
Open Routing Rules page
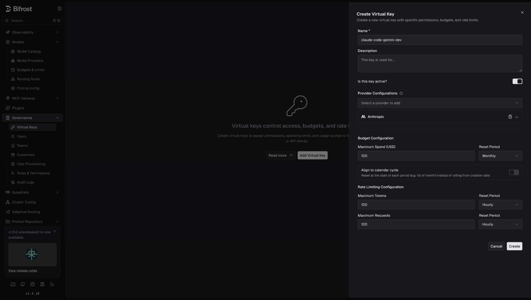click(x=32, y=79)
